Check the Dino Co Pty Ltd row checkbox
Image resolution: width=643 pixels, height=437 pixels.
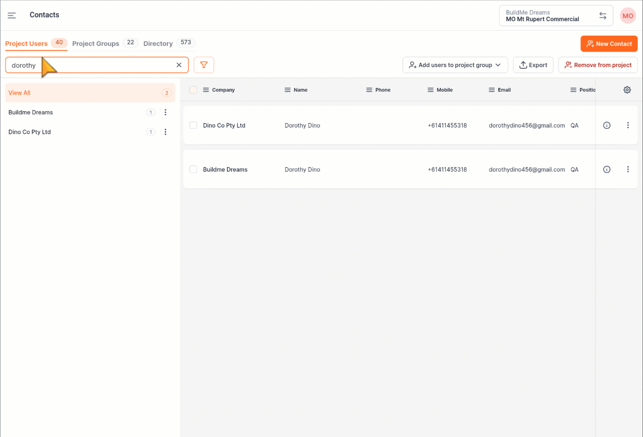coord(193,125)
